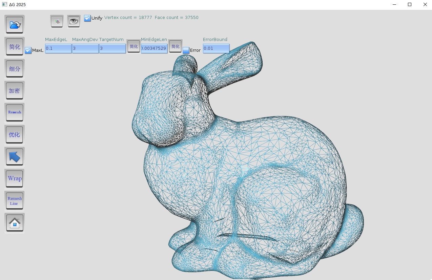Click the 细分 subdivide button
Viewport: 432px width, 280px height.
[x=15, y=69]
